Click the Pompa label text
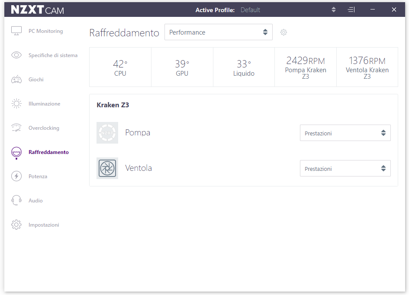 [x=138, y=133]
